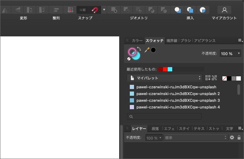The width and height of the screenshot is (244, 159).
Task: Open the My Account icon
Action: 224,10
